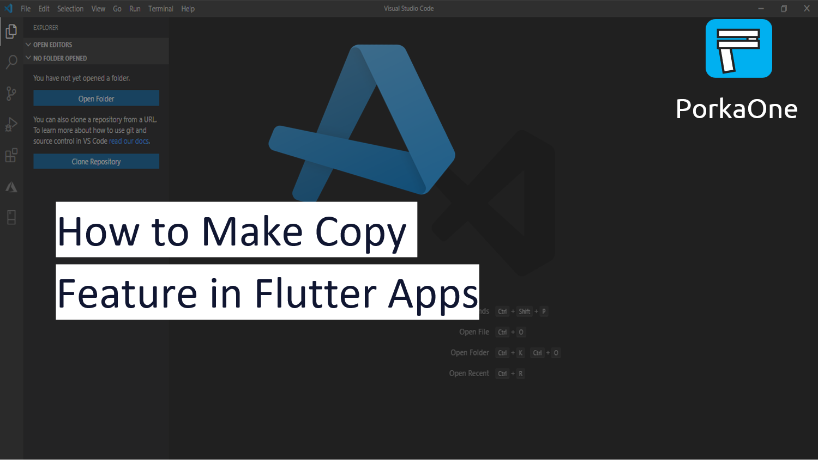
Task: Click the 'Open File' shortcut label
Action: (x=474, y=332)
